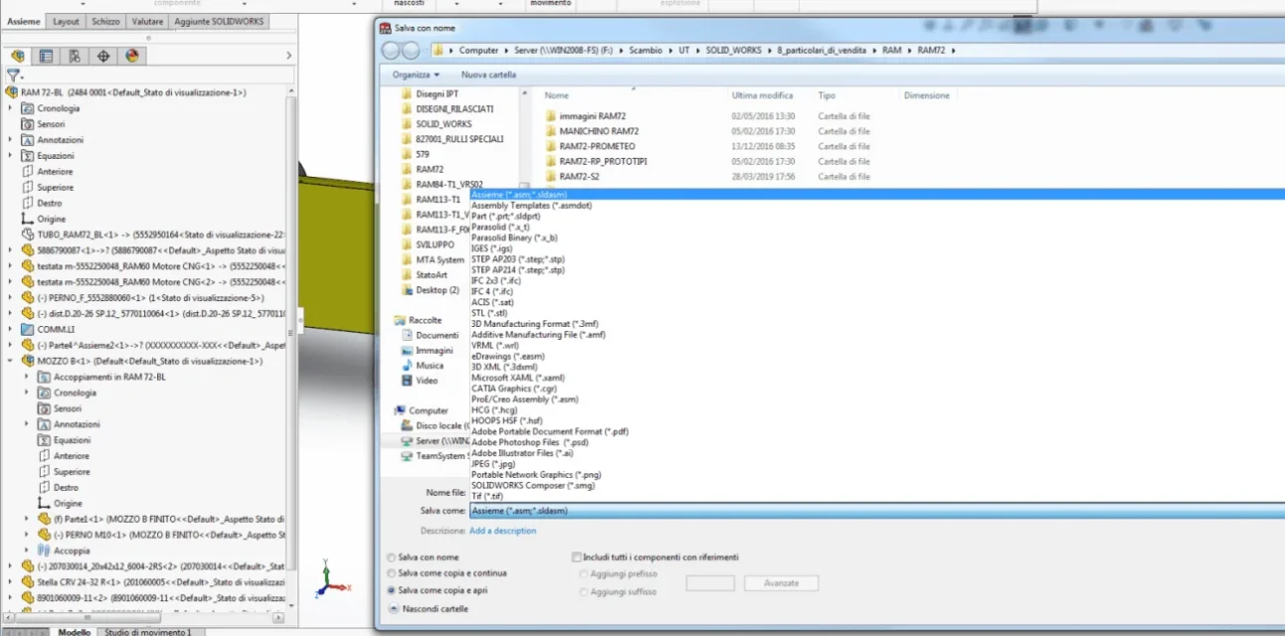Click the Nuova cartella button

tap(488, 75)
